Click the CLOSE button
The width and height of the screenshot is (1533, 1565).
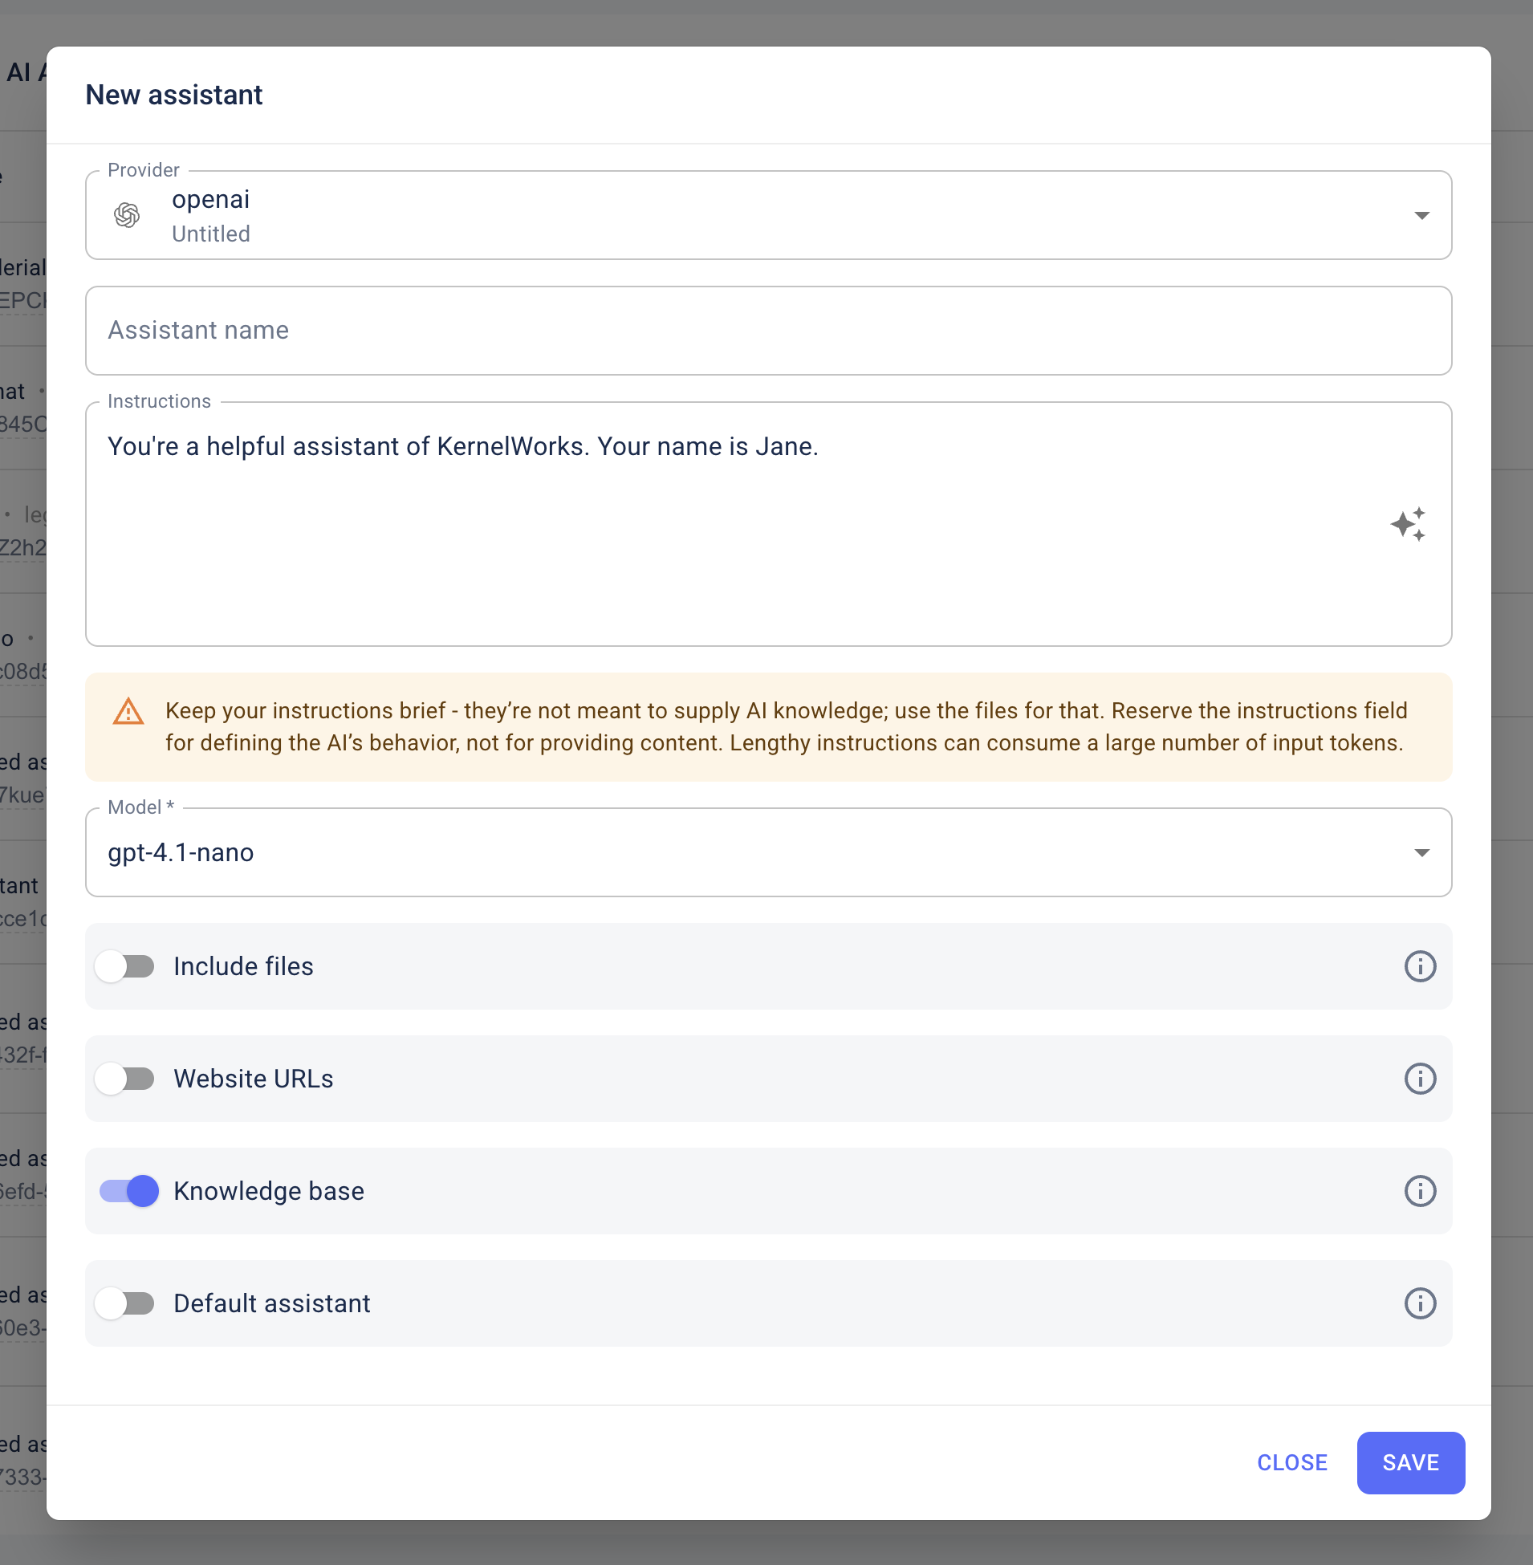(x=1291, y=1463)
